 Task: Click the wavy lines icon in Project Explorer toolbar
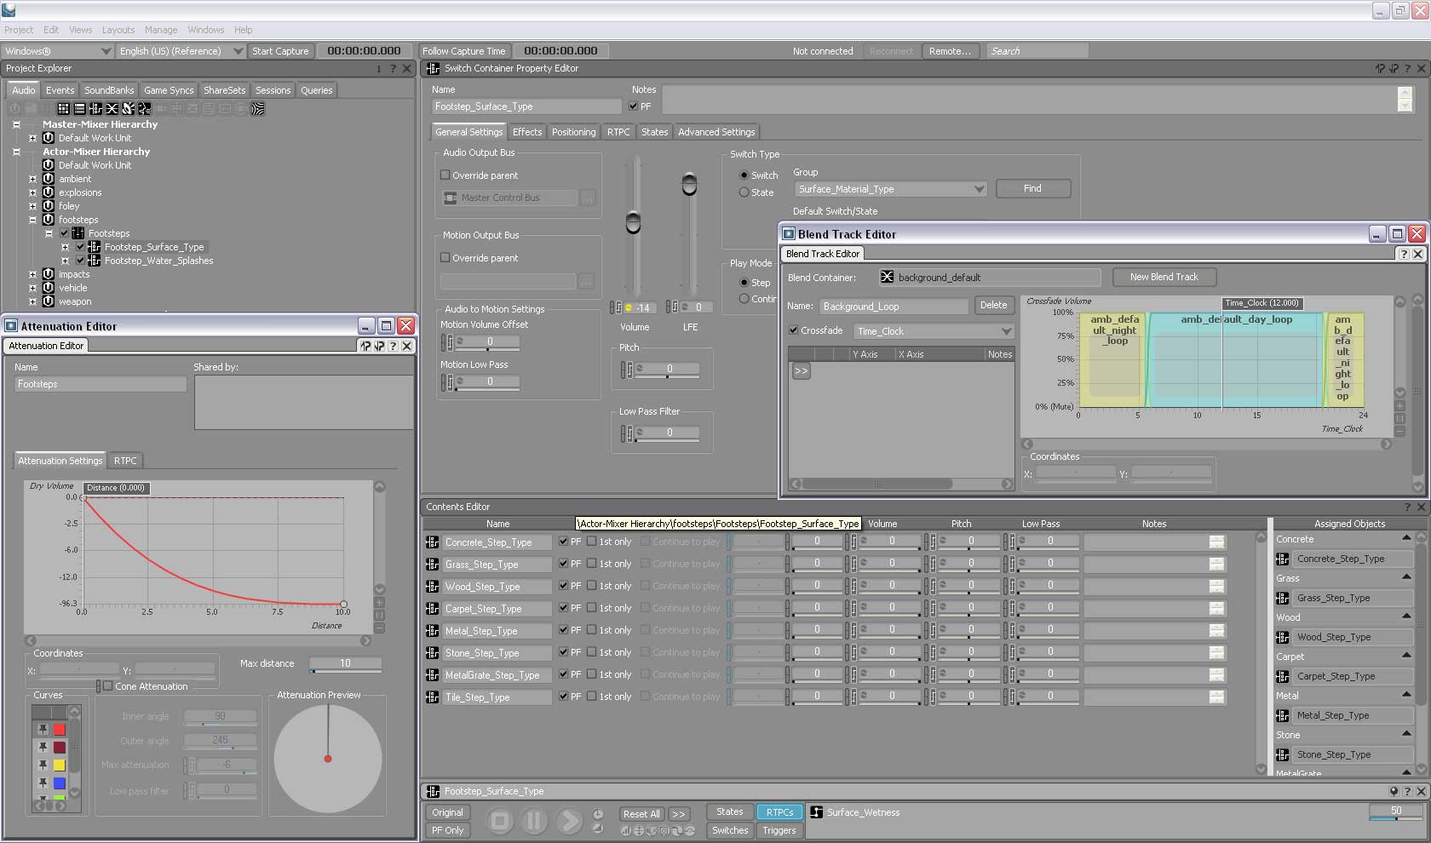(x=258, y=108)
